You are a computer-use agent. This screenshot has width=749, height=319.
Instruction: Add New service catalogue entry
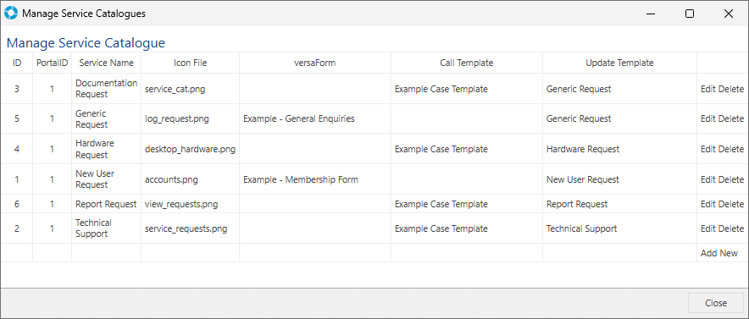point(718,253)
